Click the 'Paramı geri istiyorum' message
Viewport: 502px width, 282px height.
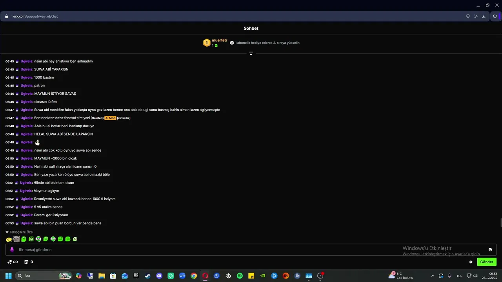[x=51, y=215]
